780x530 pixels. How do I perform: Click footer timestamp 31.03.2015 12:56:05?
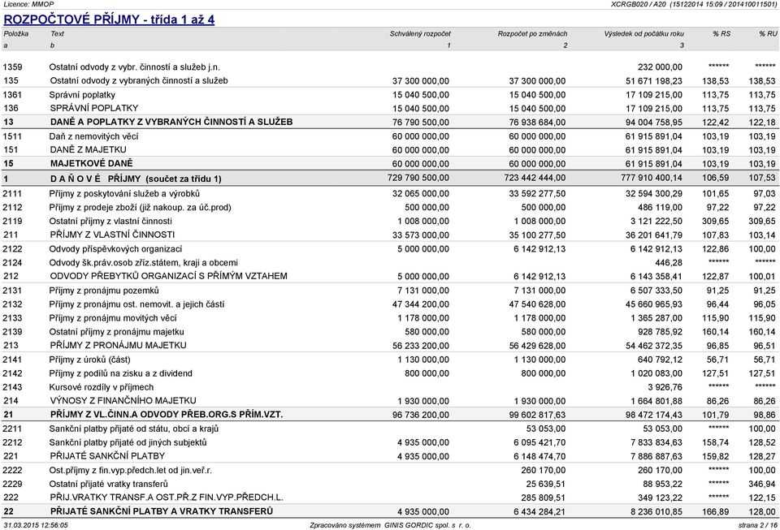pos(36,525)
